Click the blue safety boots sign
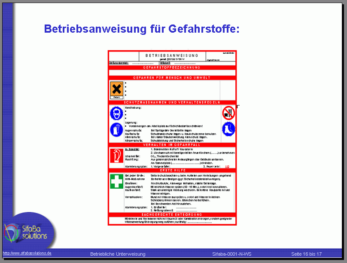Image resolution: width=347 pixels, height=263 pixels. click(x=228, y=128)
